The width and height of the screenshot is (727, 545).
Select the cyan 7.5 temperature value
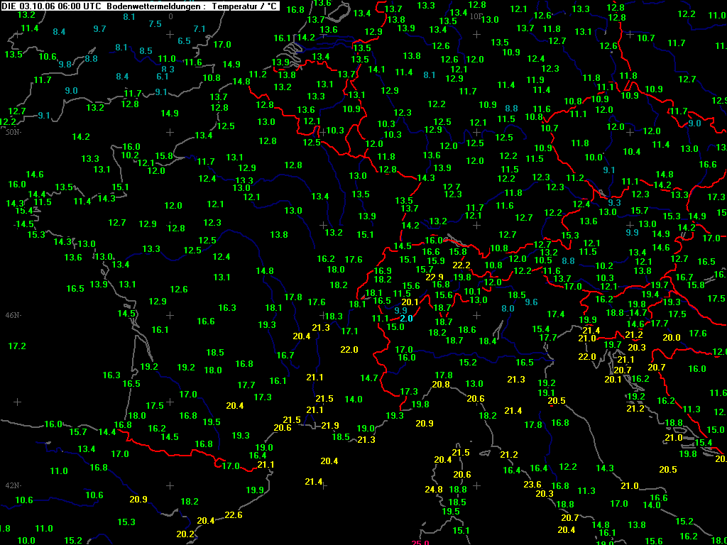155,23
